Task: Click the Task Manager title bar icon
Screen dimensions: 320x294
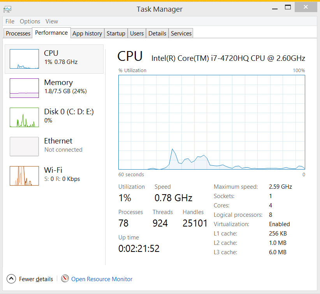Action: tap(7, 9)
